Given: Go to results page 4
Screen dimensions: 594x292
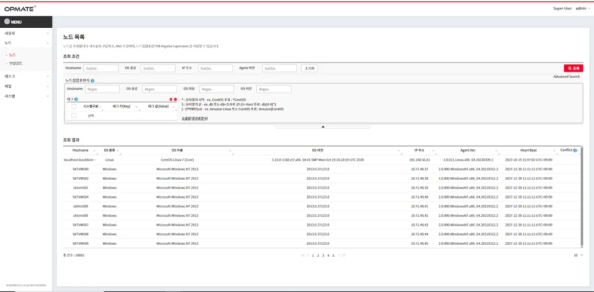Looking at the screenshot, I should point(328,255).
